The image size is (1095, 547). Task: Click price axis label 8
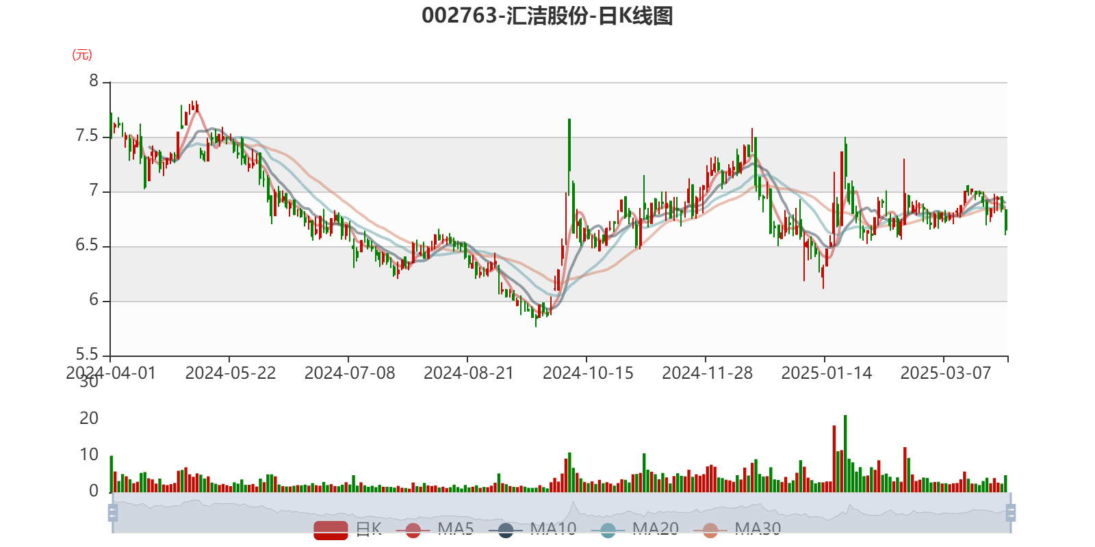click(94, 81)
